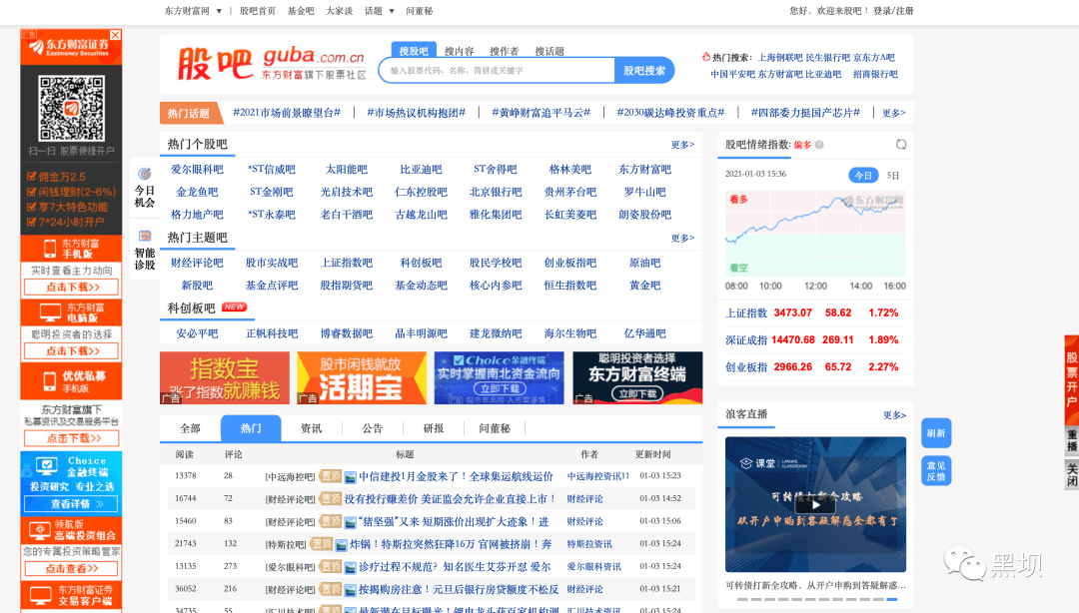Open 贵州茅台吧 link
The height and width of the screenshot is (613, 1079).
570,192
